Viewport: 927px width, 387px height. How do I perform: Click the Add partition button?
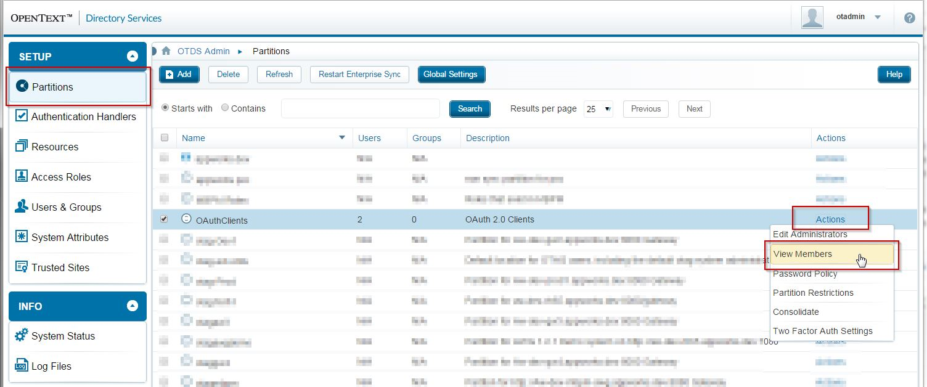coord(179,75)
